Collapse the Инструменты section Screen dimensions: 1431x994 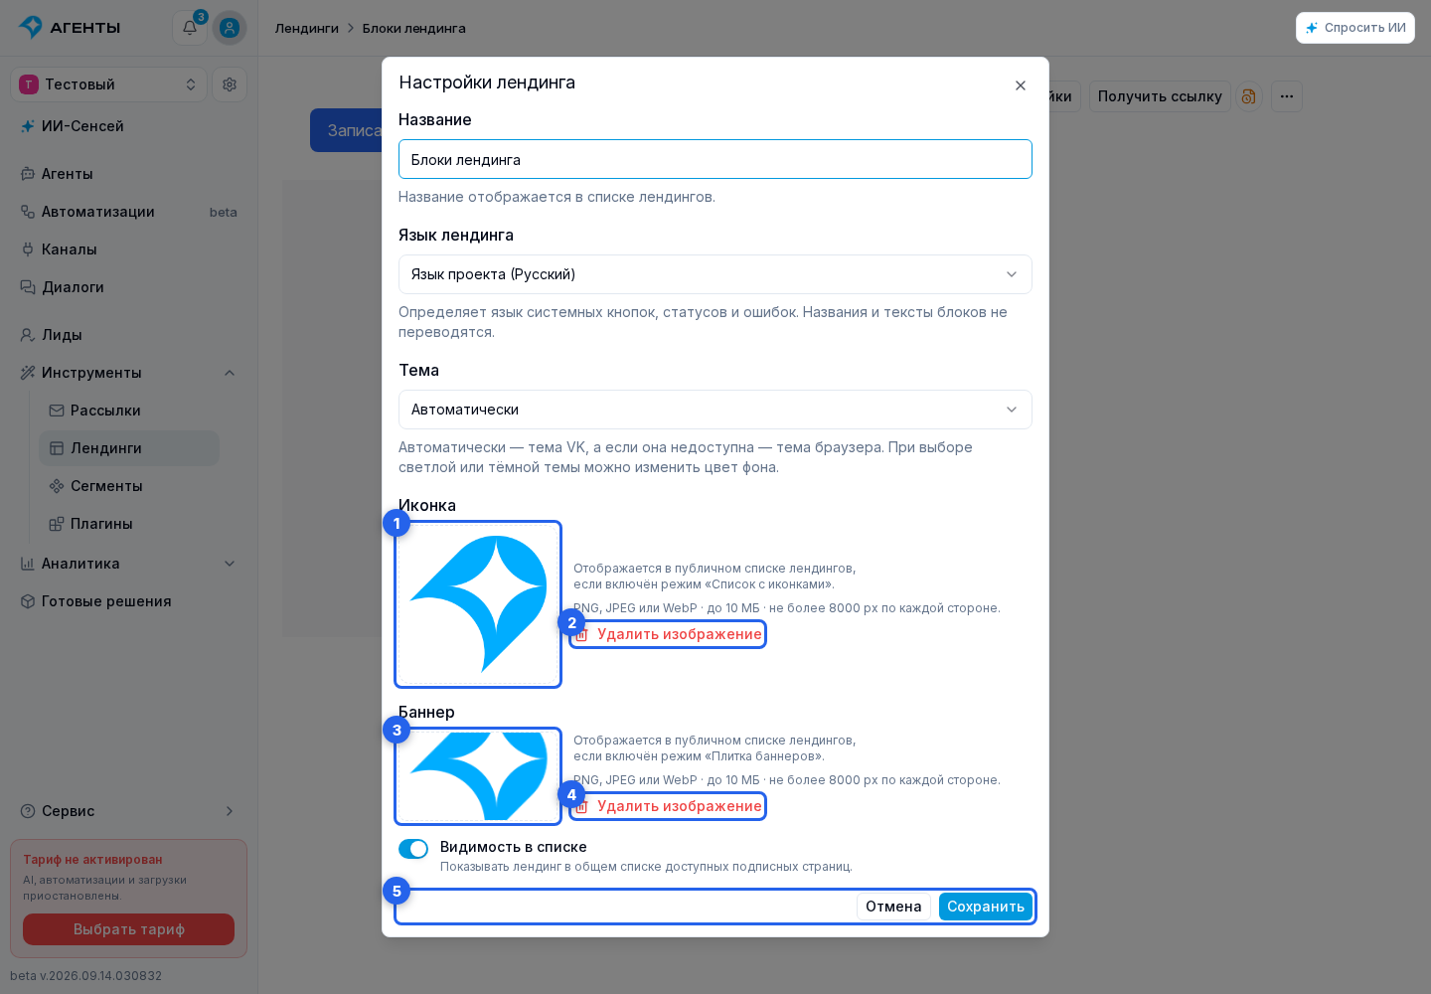pos(230,373)
